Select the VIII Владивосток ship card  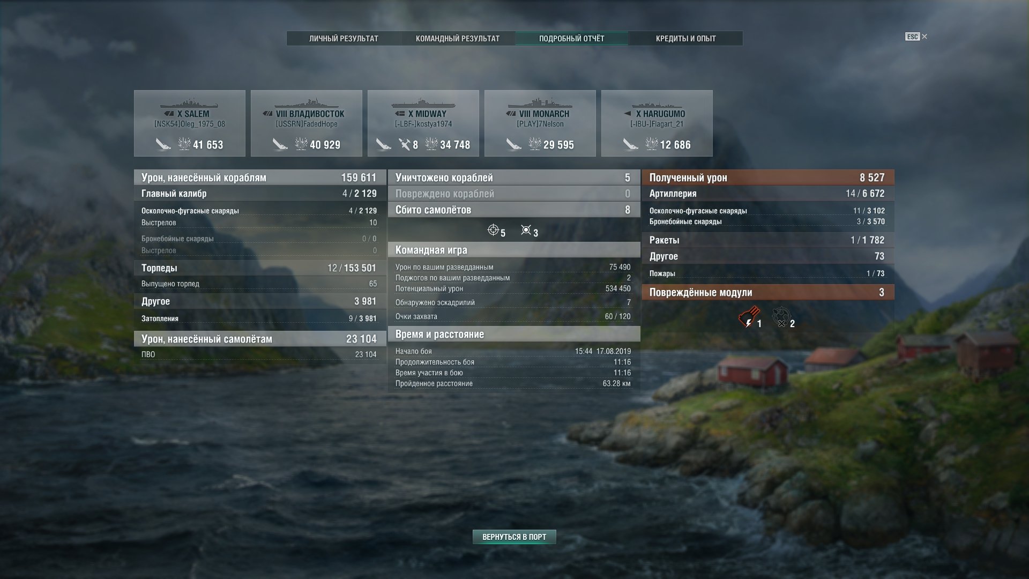(307, 123)
